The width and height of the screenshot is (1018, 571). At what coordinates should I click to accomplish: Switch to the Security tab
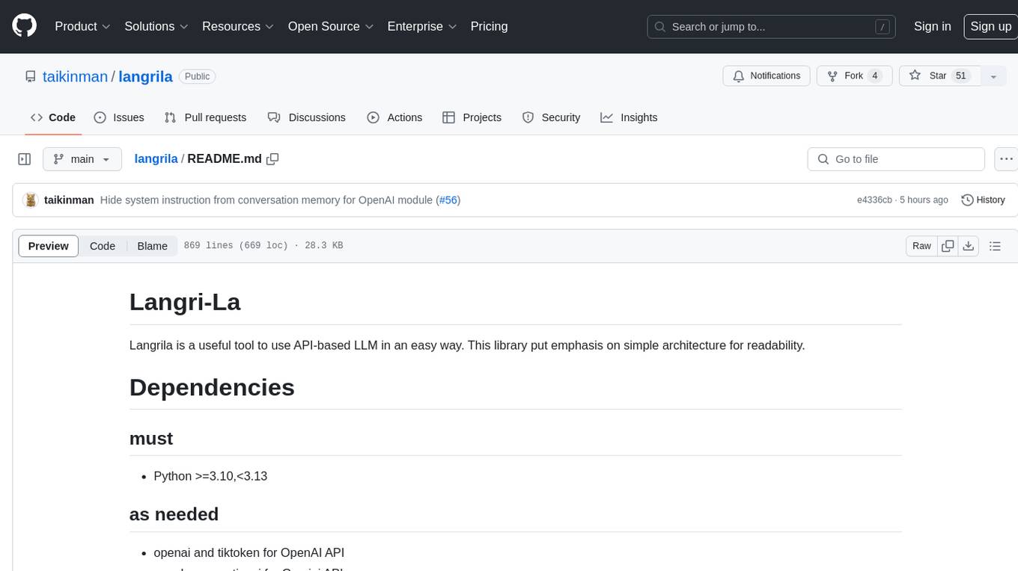(x=552, y=117)
